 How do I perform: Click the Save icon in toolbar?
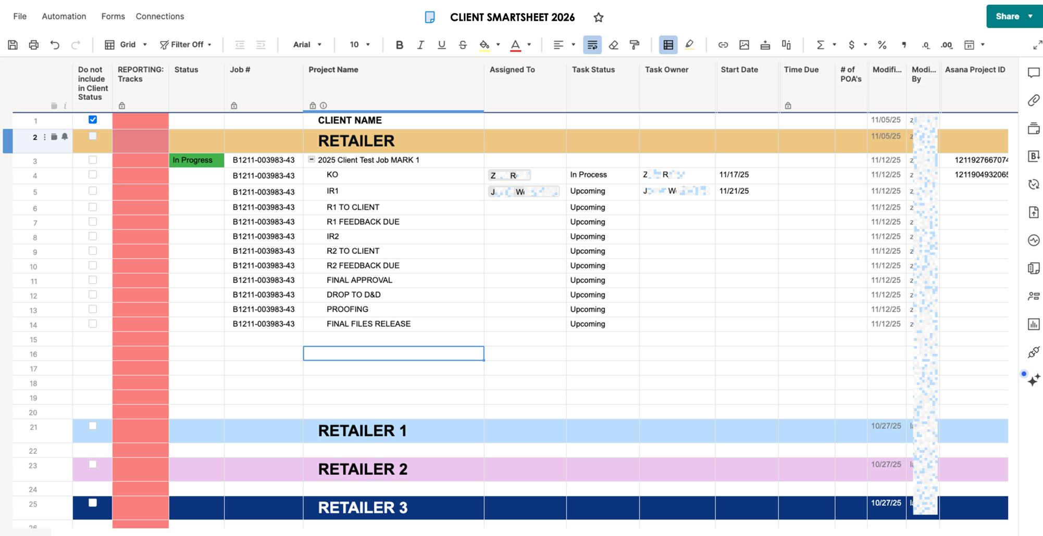[13, 45]
